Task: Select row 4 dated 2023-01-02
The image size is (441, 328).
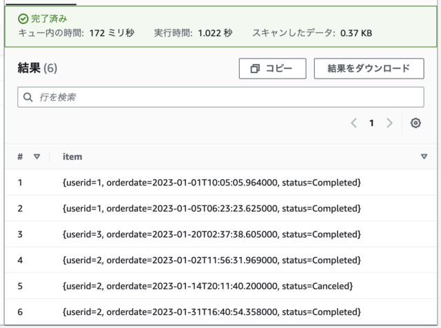Action: [220, 260]
